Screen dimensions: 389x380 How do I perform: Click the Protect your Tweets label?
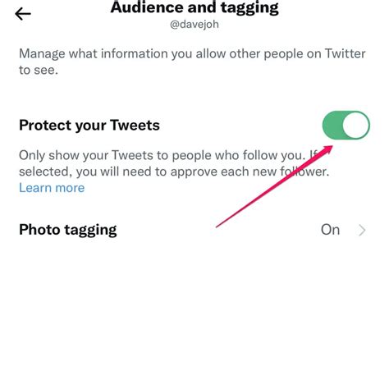point(89,126)
